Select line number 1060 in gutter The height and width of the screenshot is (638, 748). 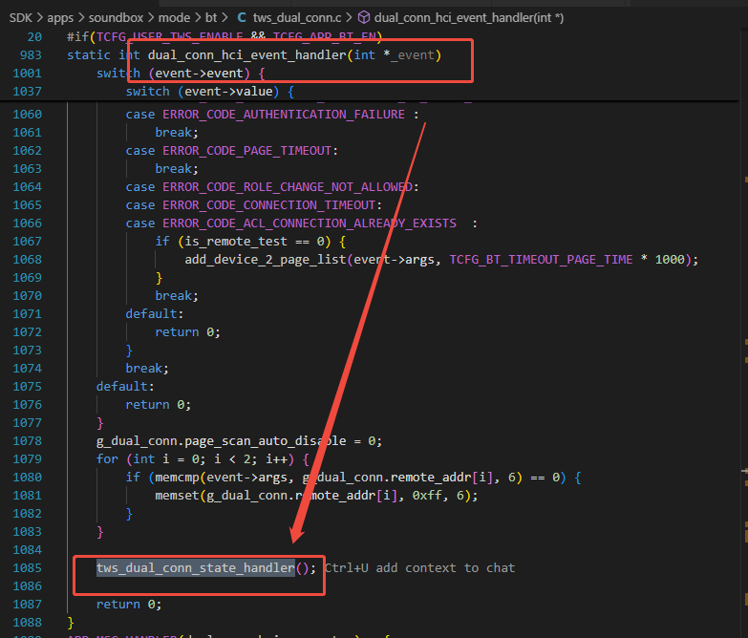pyautogui.click(x=27, y=115)
